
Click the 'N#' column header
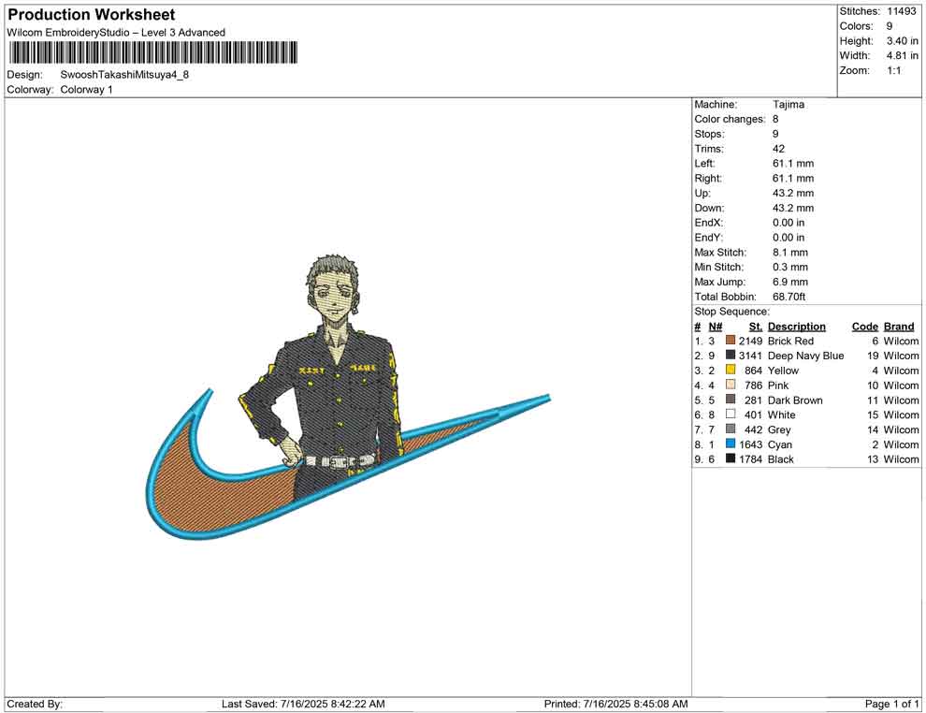pos(716,327)
